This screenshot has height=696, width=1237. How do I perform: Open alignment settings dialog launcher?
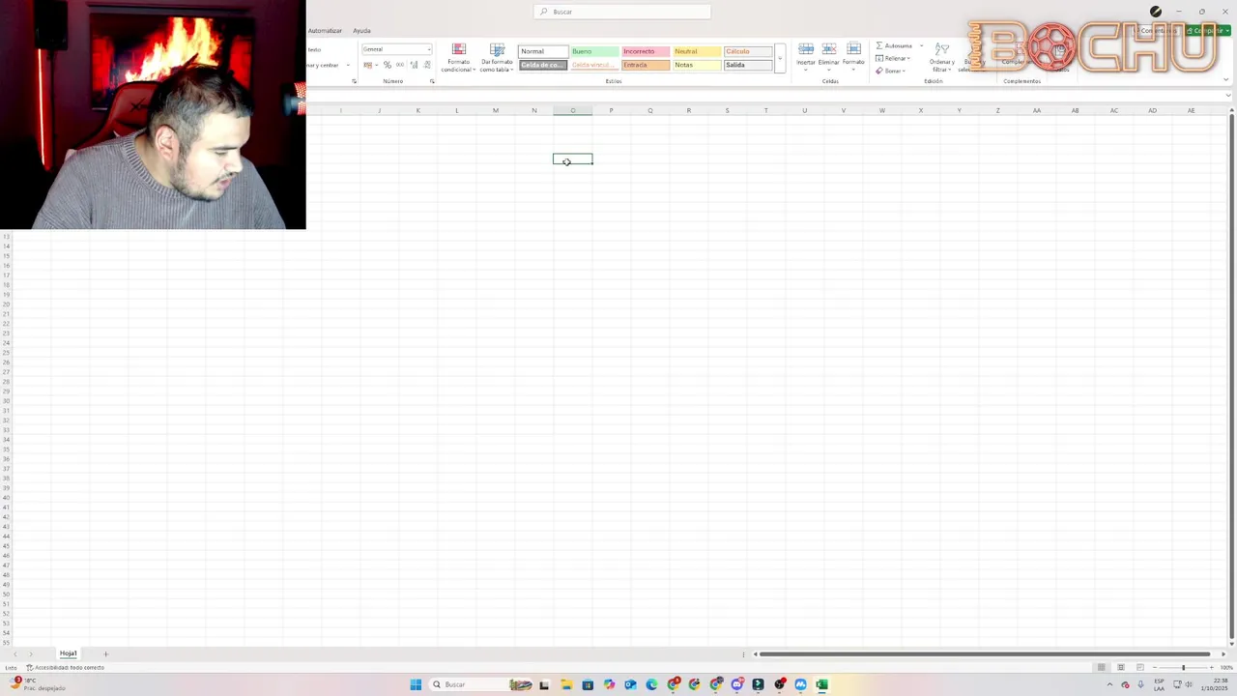[354, 81]
